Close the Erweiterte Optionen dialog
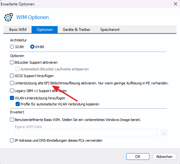Viewport: 180px width, 164px height. tap(176, 4)
